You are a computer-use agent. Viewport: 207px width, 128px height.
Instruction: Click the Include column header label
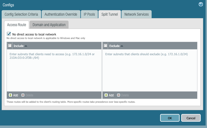(x=18, y=46)
